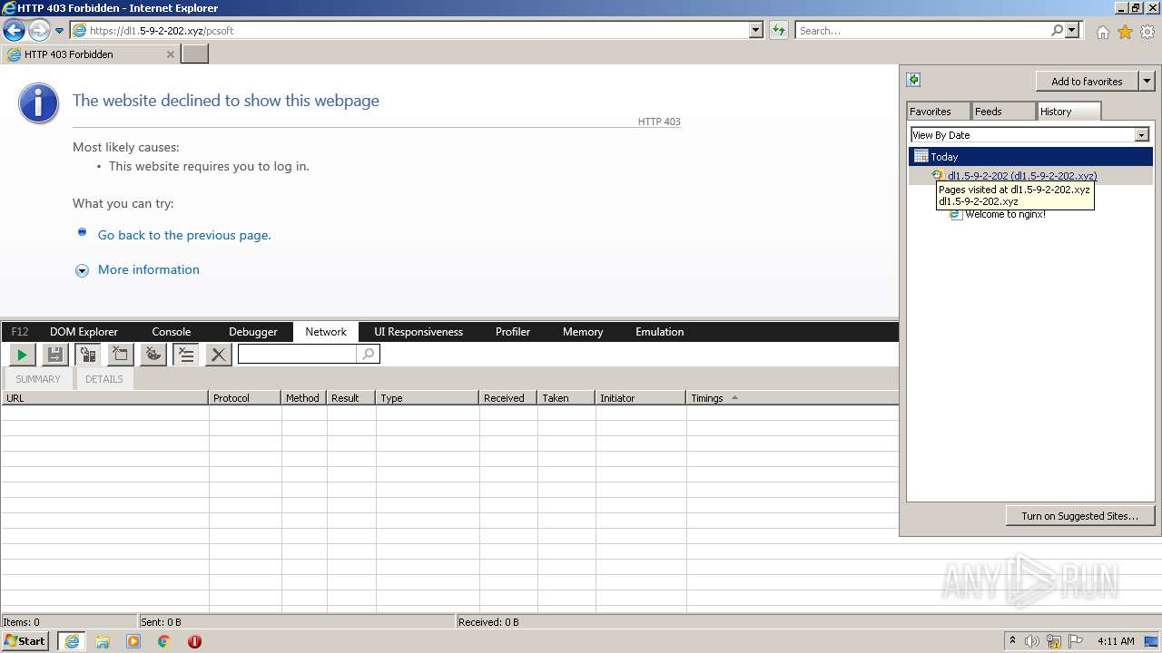Pin the Favorites Center with green arrow icon
Viewport: 1162px width, 653px height.
[x=913, y=80]
